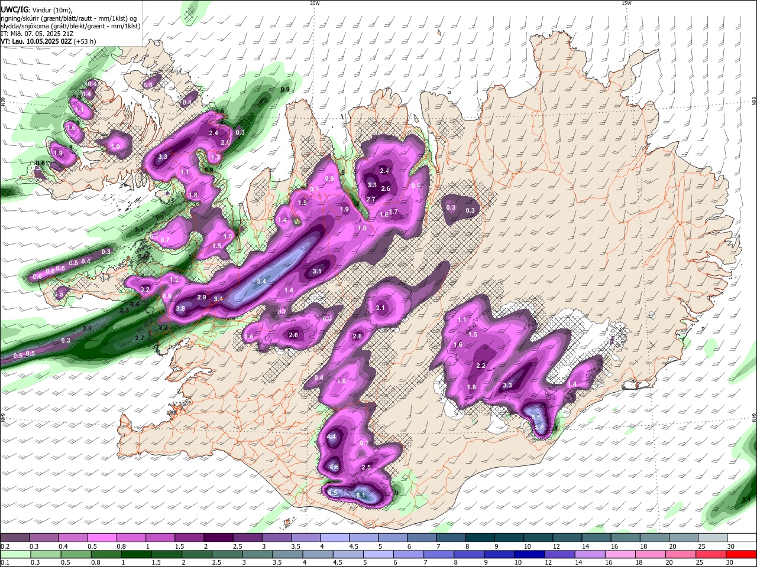Click the 8.1 precipitation value on the map
The height and width of the screenshot is (567, 757).
pos(361,495)
